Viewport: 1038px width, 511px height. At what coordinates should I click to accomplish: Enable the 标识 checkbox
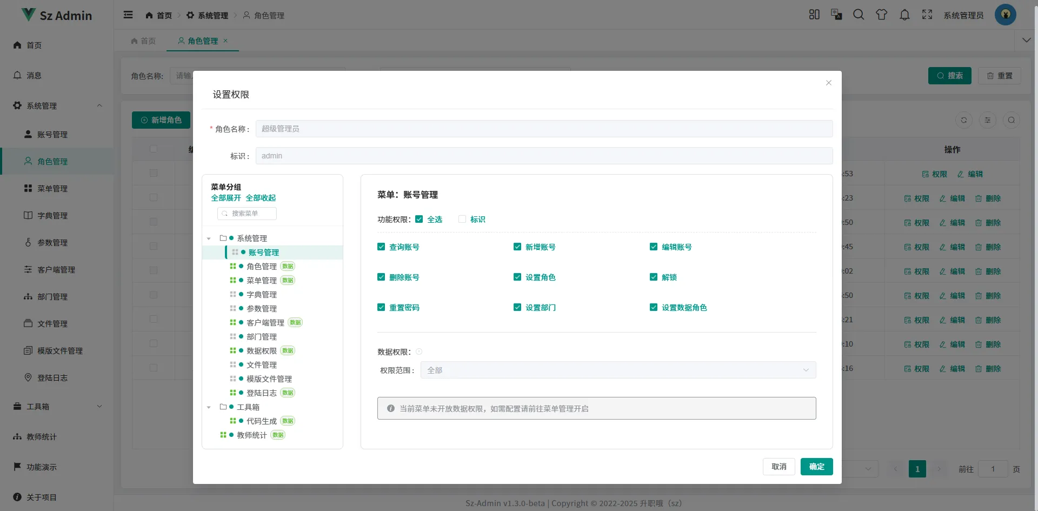tap(462, 219)
